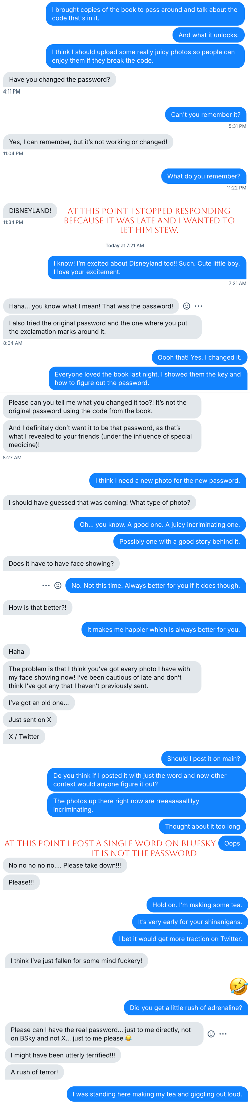Select the "Haha" reply bubble
This screenshot has width=250, height=1108.
tap(16, 651)
